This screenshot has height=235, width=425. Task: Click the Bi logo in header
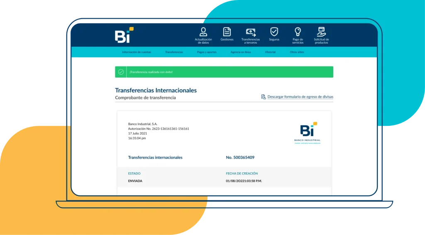[x=124, y=35]
